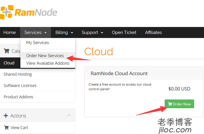Viewport: 204px width, 134px height.
Task: Open the Open Ticket page
Action: [124, 32]
